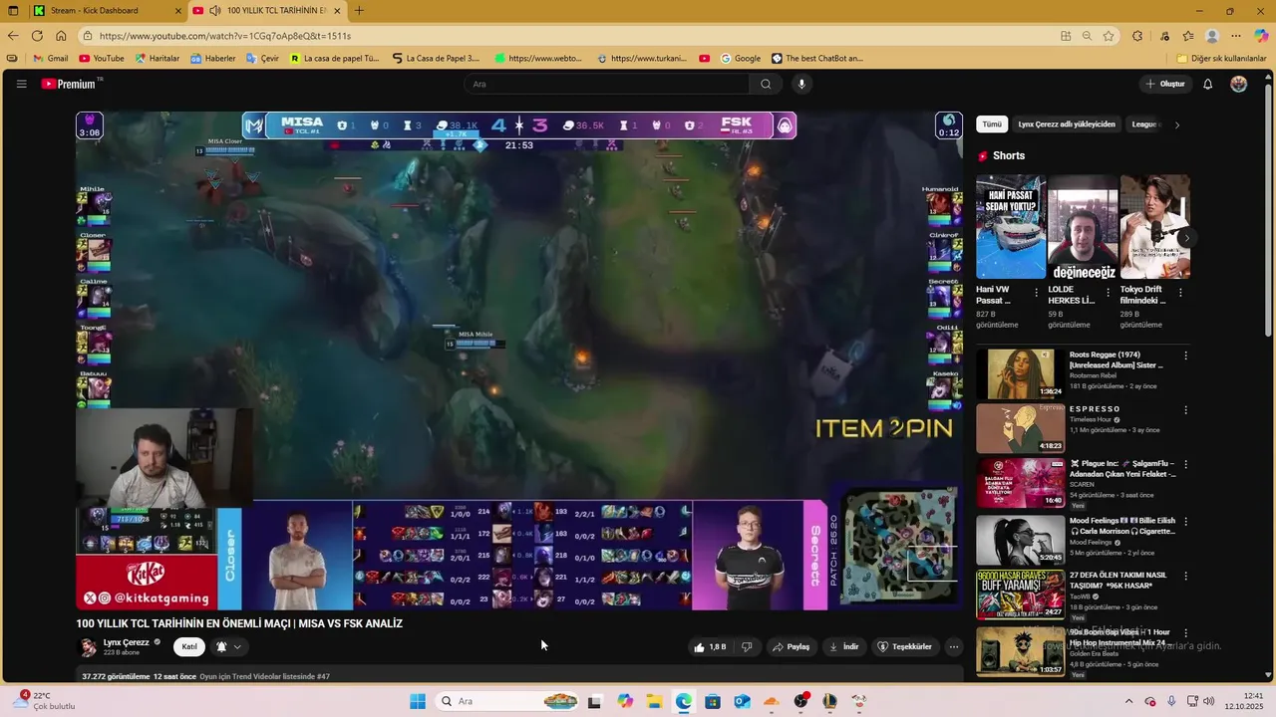The width and height of the screenshot is (1276, 717).
Task: Expand notification preference chevron next to bell
Action: (237, 646)
